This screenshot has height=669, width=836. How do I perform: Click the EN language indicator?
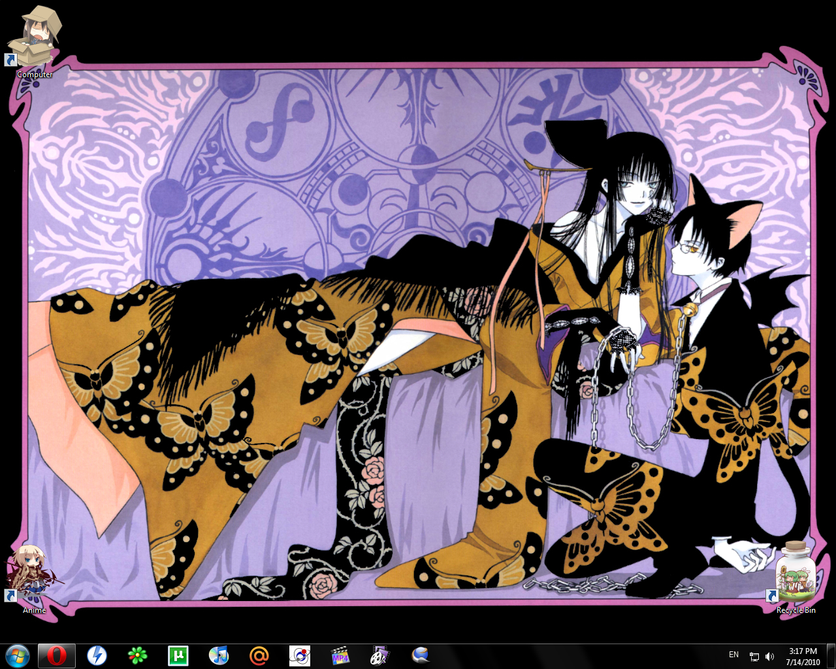point(734,655)
